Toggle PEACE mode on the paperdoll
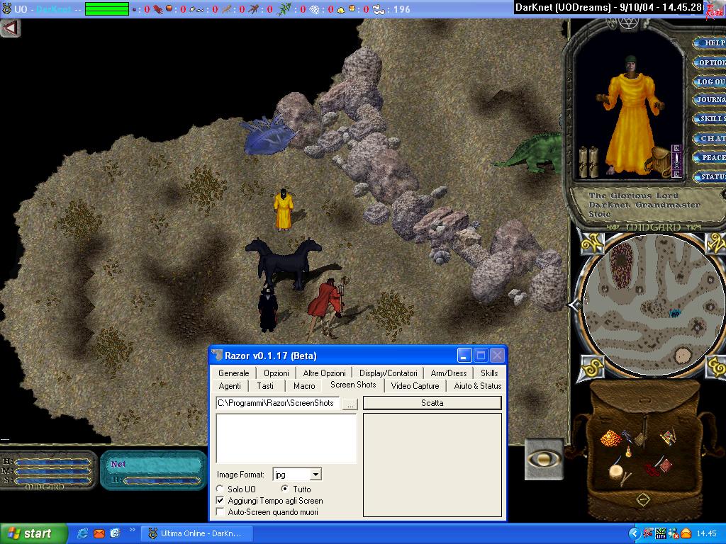The height and width of the screenshot is (544, 726). coord(710,158)
